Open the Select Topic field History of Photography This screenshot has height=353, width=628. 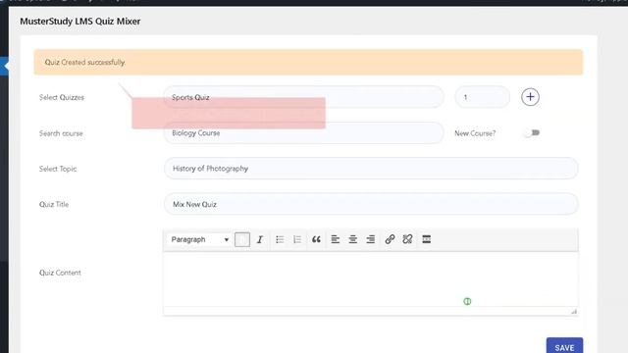coord(371,168)
